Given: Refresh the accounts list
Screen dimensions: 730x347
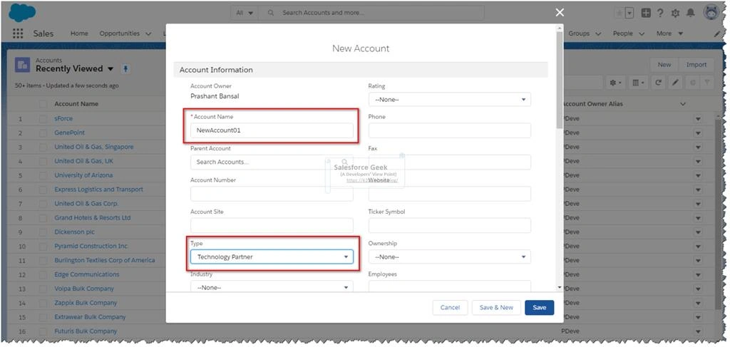Looking at the screenshot, I should click(x=658, y=83).
